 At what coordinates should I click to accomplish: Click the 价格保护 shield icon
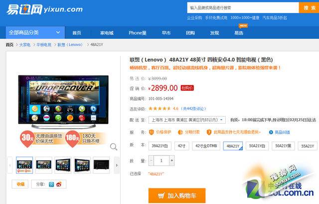152,132
